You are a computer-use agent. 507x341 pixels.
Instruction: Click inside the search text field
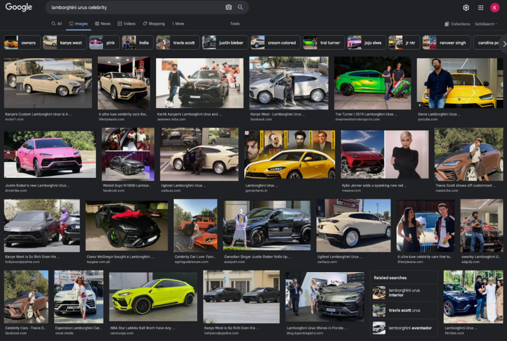pos(137,8)
